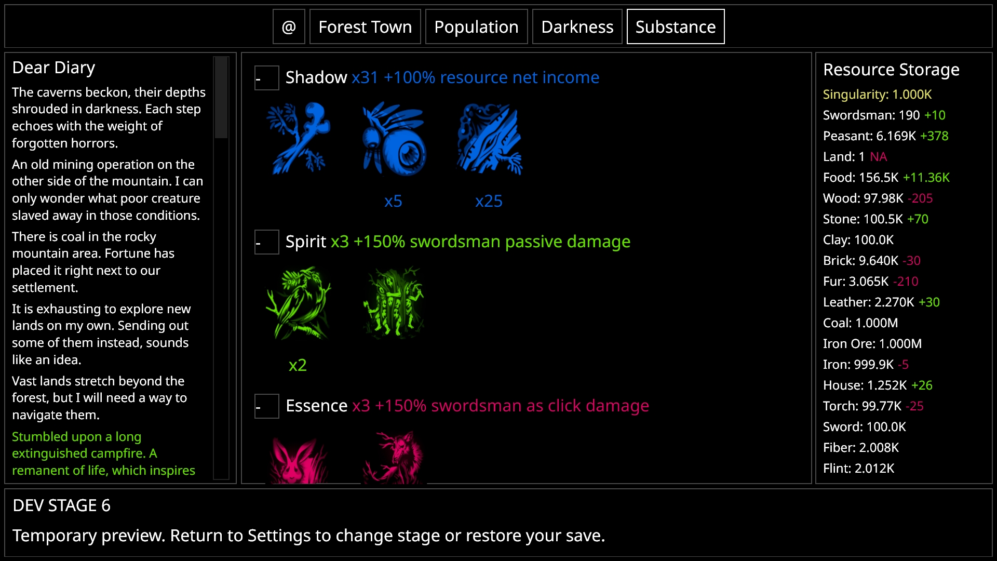
Task: Click the green extinguished campfire diary entry
Action: click(x=103, y=453)
